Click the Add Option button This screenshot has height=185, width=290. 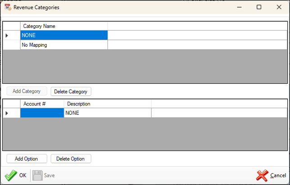[27, 159]
